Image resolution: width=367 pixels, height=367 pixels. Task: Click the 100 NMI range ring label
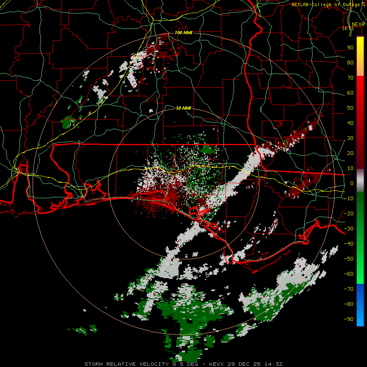tap(183, 33)
